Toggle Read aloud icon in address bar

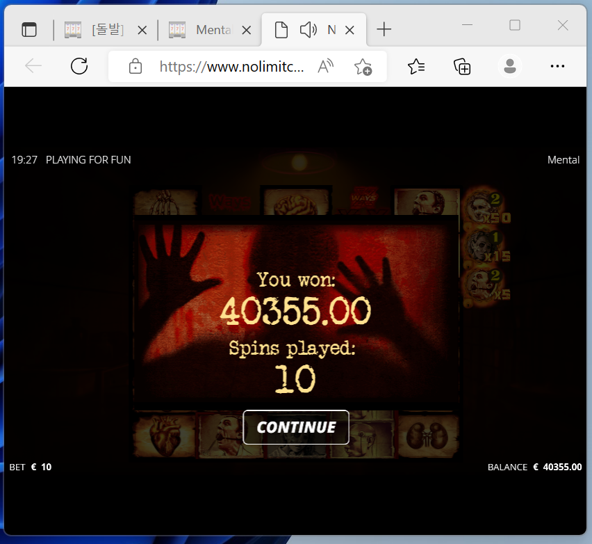point(325,66)
